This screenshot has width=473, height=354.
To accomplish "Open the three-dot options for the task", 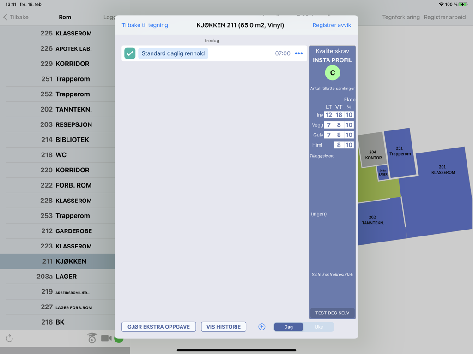I will (299, 53).
